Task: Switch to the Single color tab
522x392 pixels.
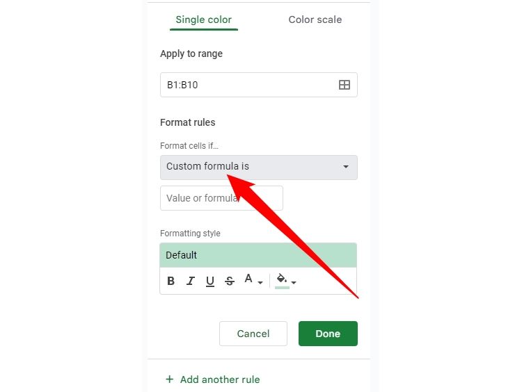Action: [203, 19]
